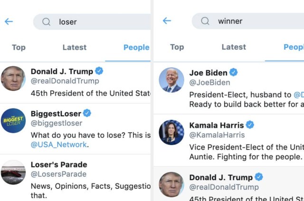304x201 pixels.
Task: Open Loser's Parade avatar image
Action: (13, 172)
